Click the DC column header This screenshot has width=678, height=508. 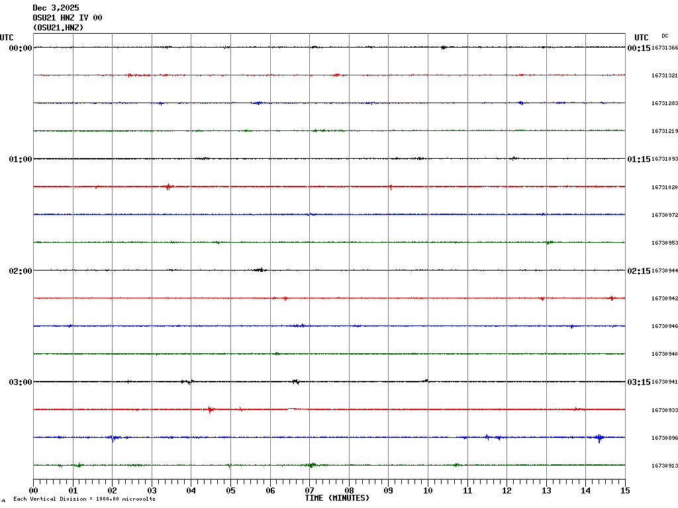(x=665, y=36)
